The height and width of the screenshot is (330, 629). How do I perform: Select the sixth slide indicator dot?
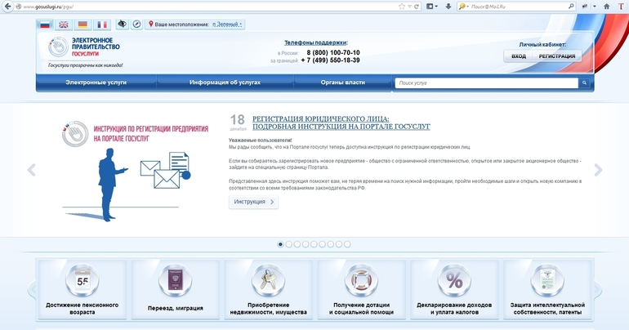(322, 244)
